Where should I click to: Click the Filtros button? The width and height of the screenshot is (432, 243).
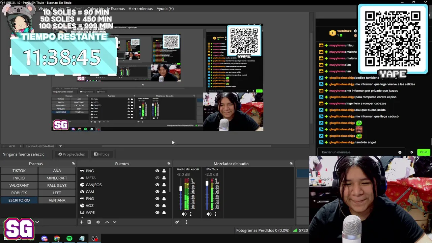click(102, 154)
